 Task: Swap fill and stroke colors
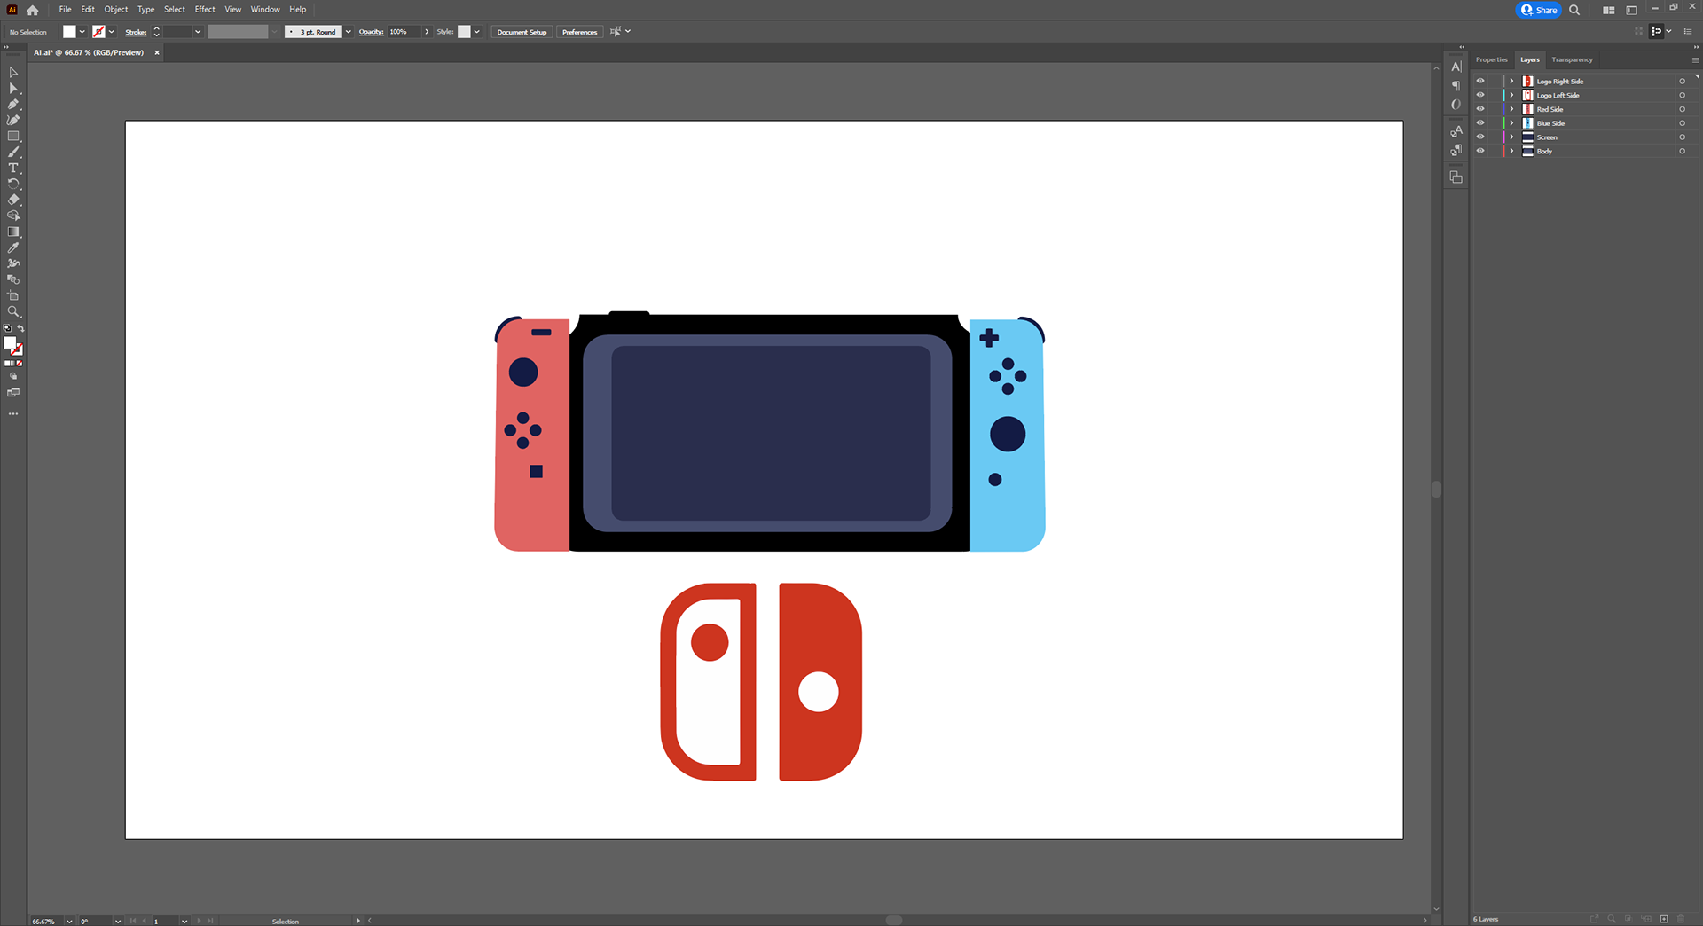[x=20, y=329]
